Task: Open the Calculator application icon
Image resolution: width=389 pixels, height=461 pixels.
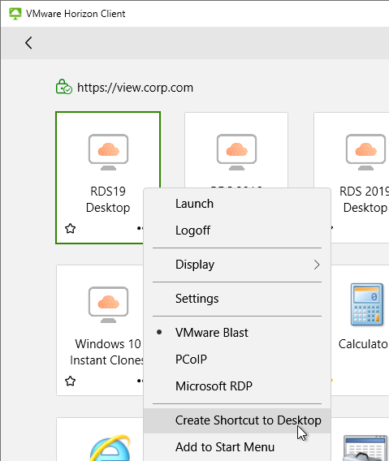Action: [367, 304]
